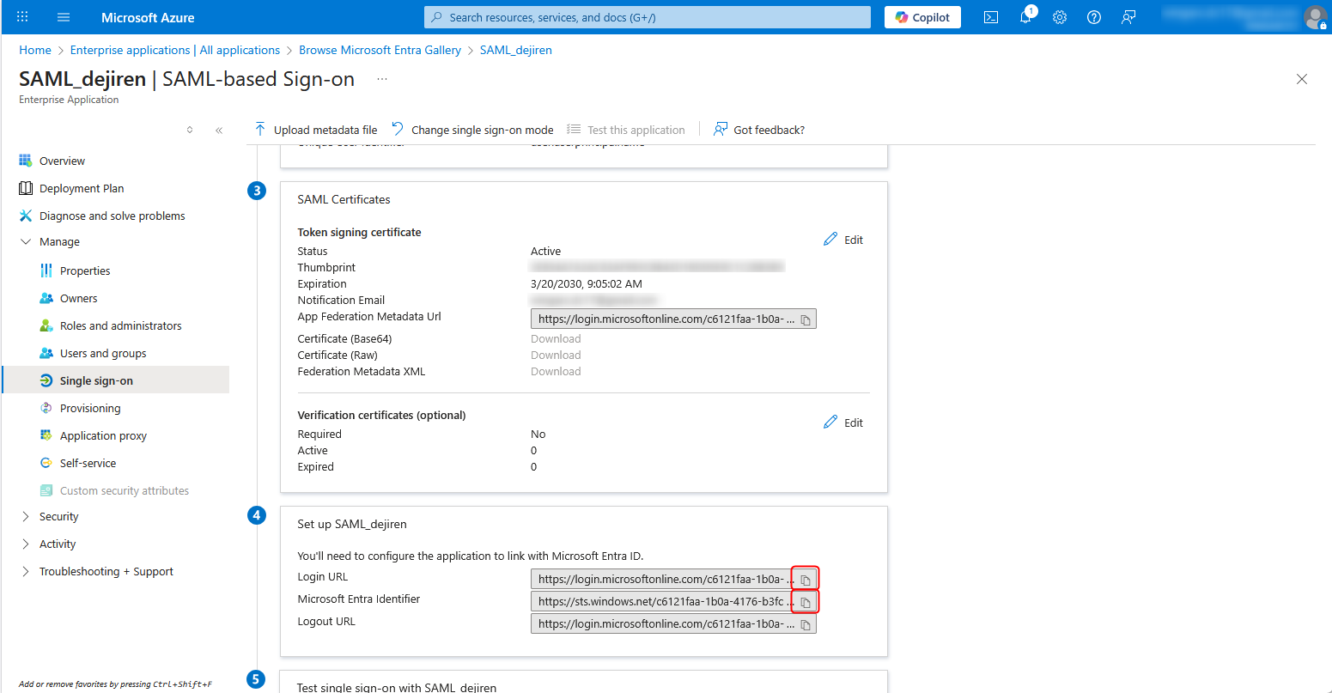Open Custom security attributes

click(116, 490)
